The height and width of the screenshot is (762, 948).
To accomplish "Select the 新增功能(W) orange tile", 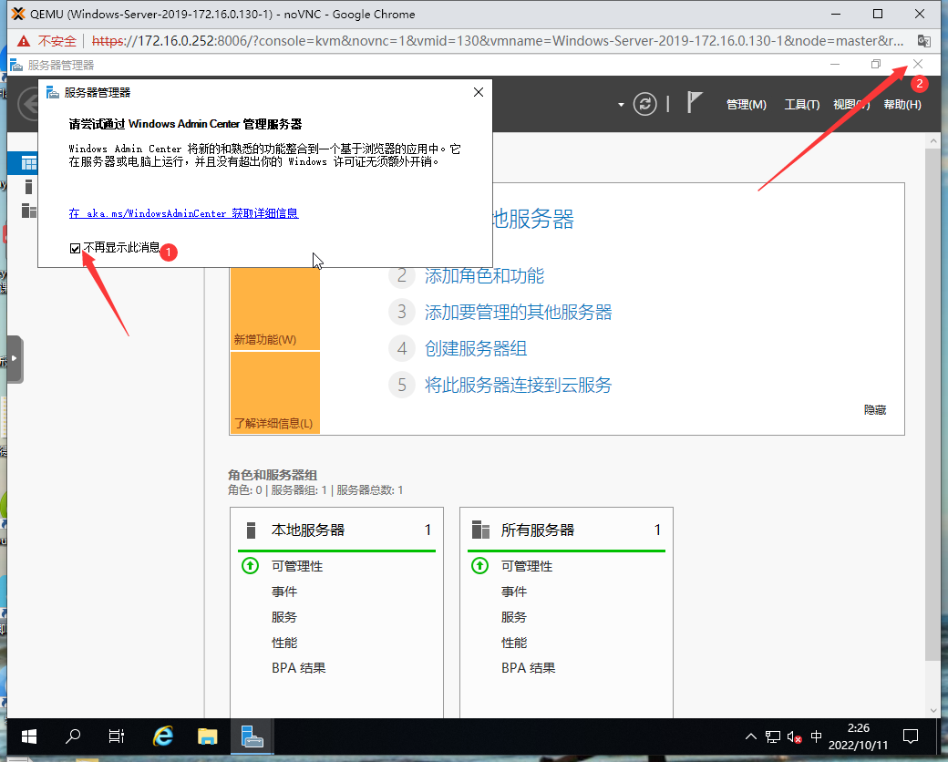I will click(x=274, y=308).
